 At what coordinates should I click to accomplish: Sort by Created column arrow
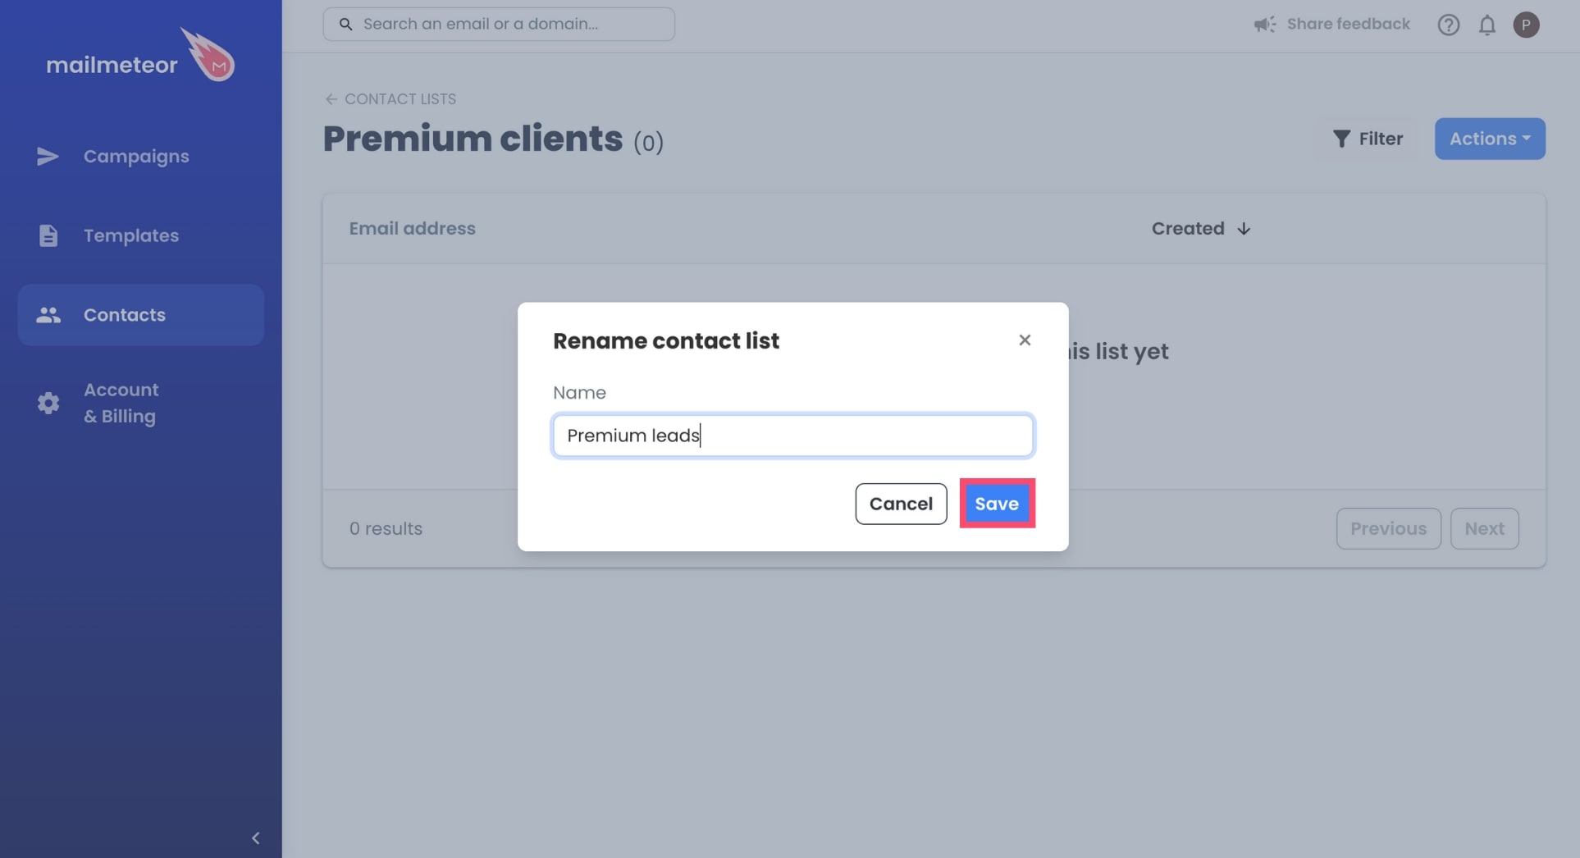coord(1244,229)
